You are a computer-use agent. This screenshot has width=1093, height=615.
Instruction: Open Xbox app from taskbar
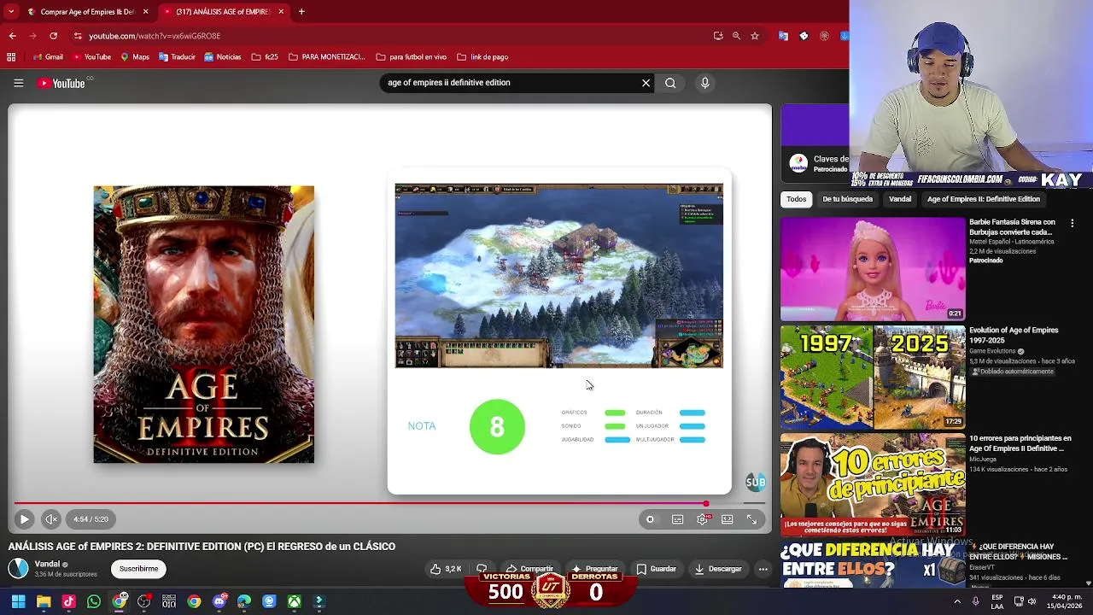tap(295, 602)
